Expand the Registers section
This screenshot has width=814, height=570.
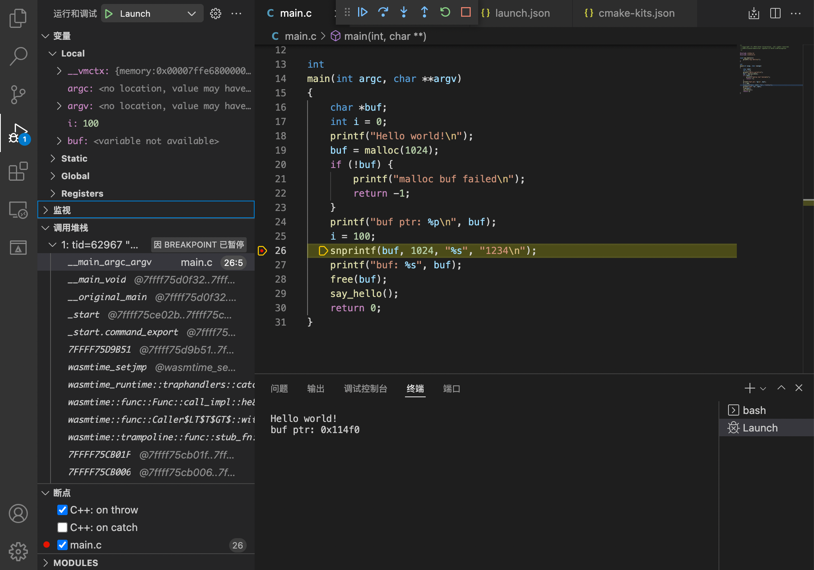point(82,193)
